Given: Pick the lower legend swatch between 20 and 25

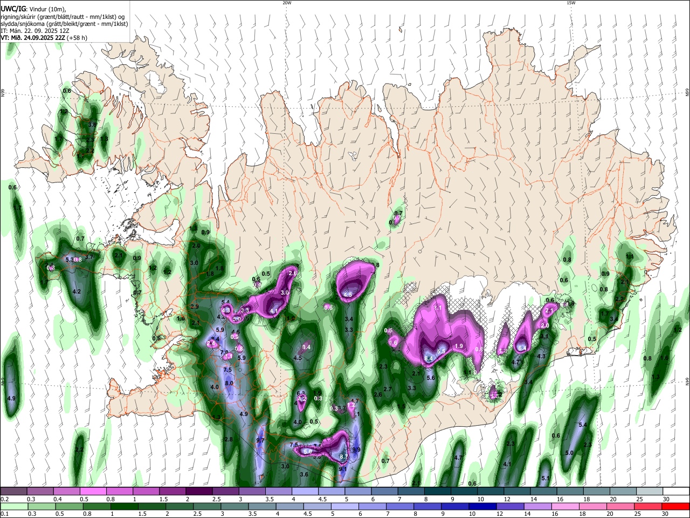Looking at the screenshot, I should pyautogui.click(x=620, y=506).
